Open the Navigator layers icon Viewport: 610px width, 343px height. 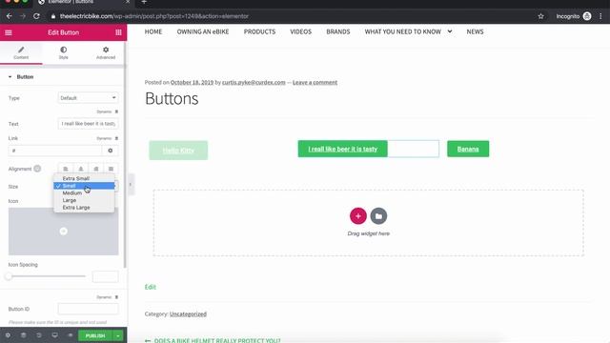[x=23, y=335]
